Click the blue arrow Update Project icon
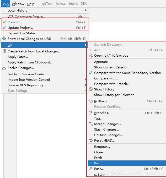Image resolution: width=166 pixels, height=178 pixels. click(x=4, y=28)
